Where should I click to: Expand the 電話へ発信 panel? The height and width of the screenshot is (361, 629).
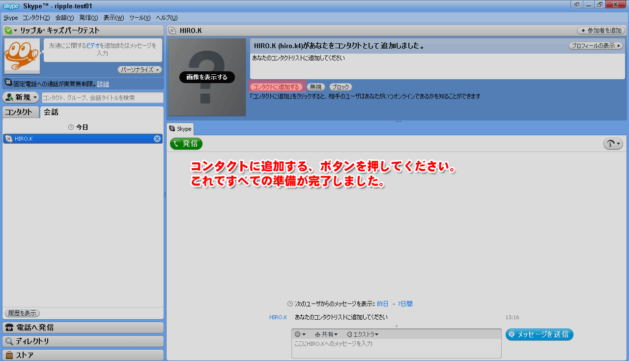pos(83,327)
